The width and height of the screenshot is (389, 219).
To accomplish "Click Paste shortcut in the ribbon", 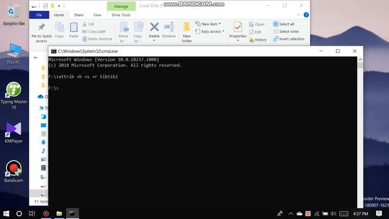I will pyautogui.click(x=97, y=39).
